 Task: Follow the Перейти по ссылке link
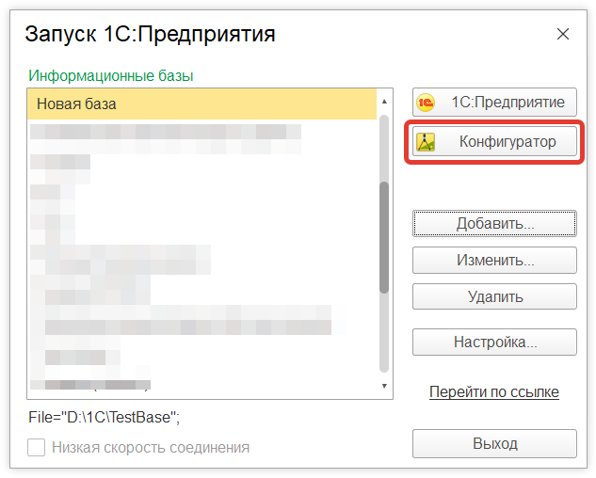pos(494,391)
